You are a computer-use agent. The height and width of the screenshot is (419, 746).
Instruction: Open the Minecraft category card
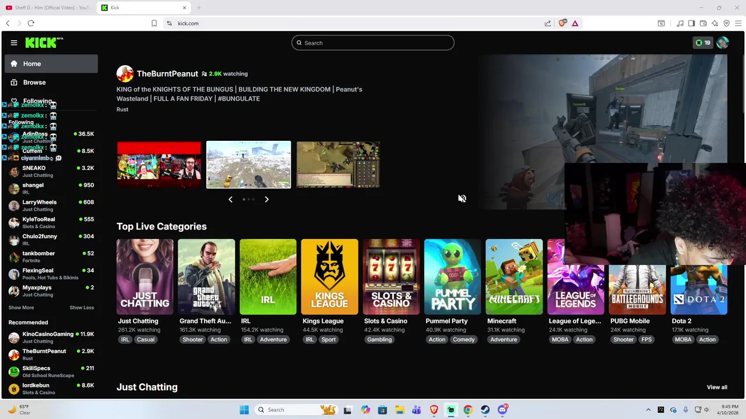click(514, 277)
